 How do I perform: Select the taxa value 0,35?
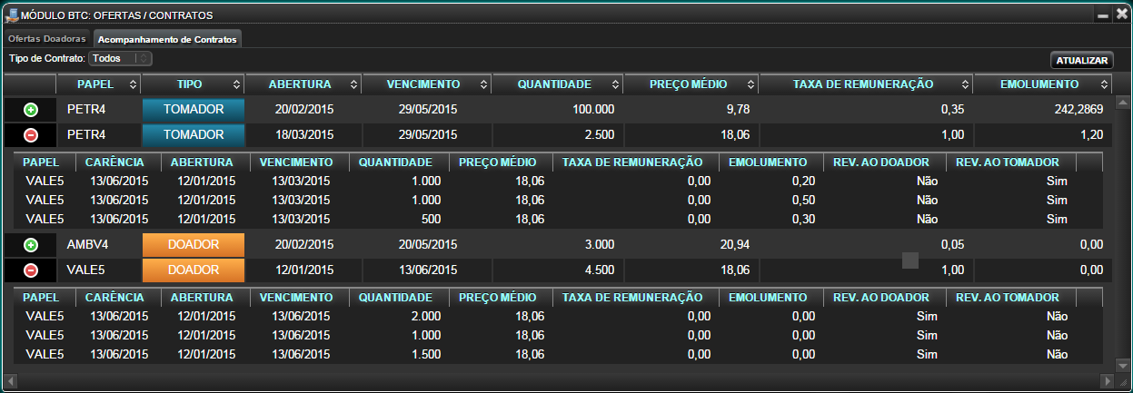click(x=951, y=110)
